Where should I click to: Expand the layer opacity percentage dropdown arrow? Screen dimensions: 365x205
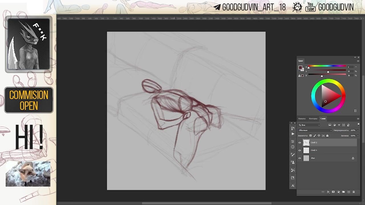tap(358, 130)
